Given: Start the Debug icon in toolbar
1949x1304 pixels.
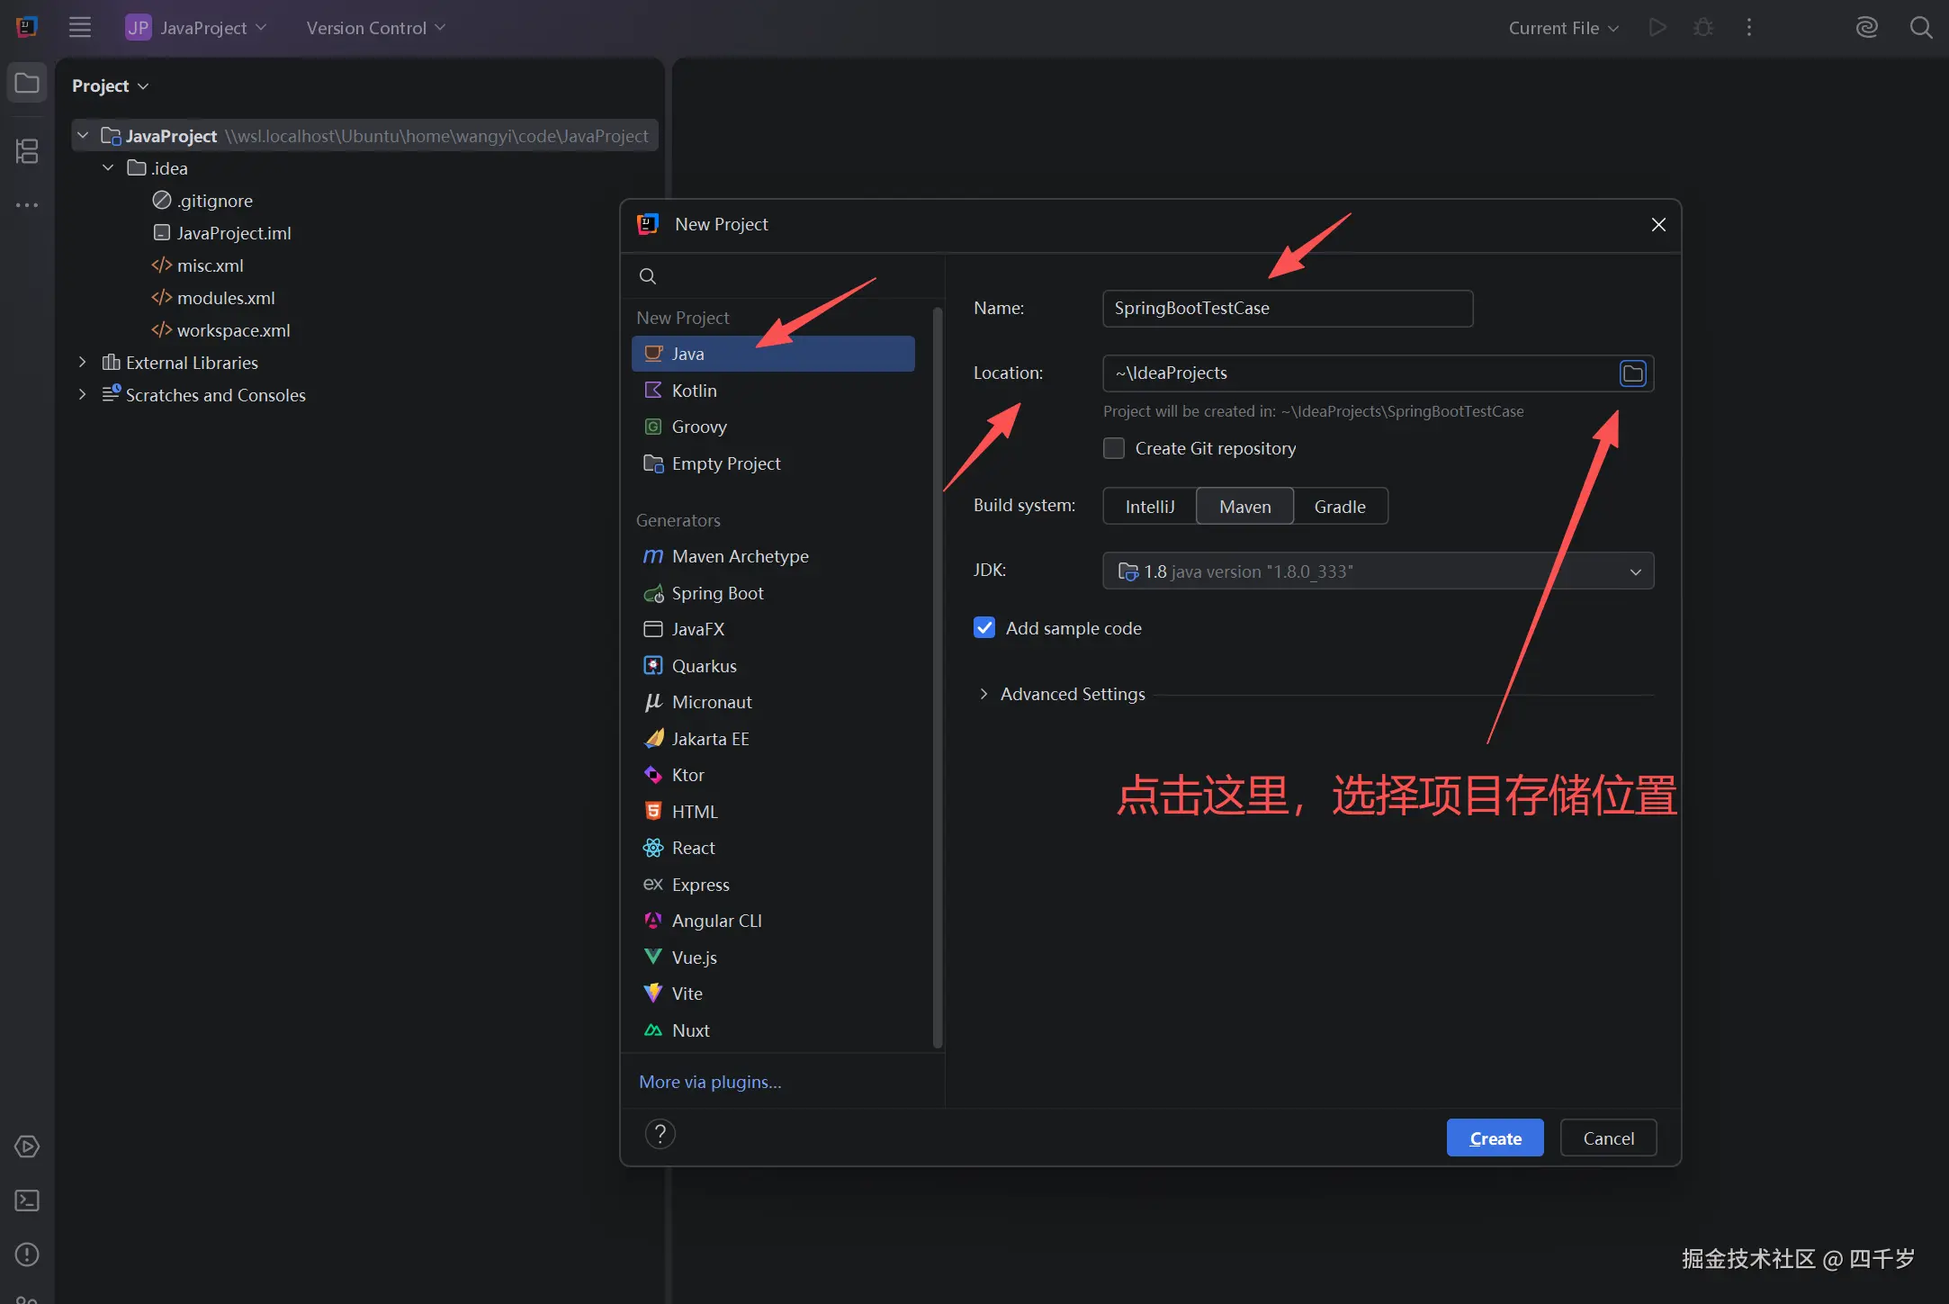Looking at the screenshot, I should tap(1703, 27).
